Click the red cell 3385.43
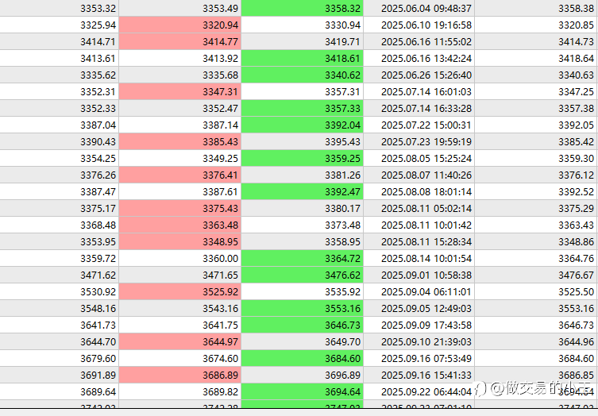Screen dimensions: 598x416 click(x=179, y=141)
